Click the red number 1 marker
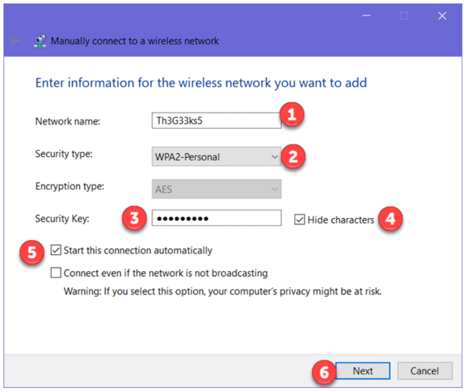 click(292, 114)
